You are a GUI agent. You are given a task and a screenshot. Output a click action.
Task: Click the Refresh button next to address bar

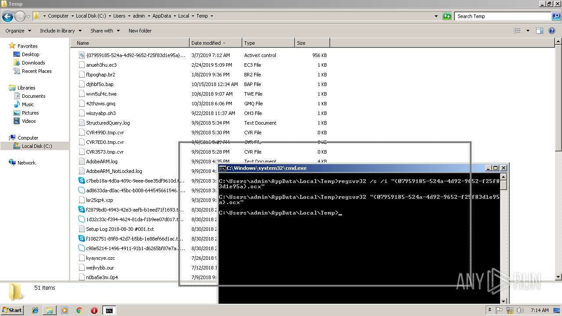pos(447,16)
